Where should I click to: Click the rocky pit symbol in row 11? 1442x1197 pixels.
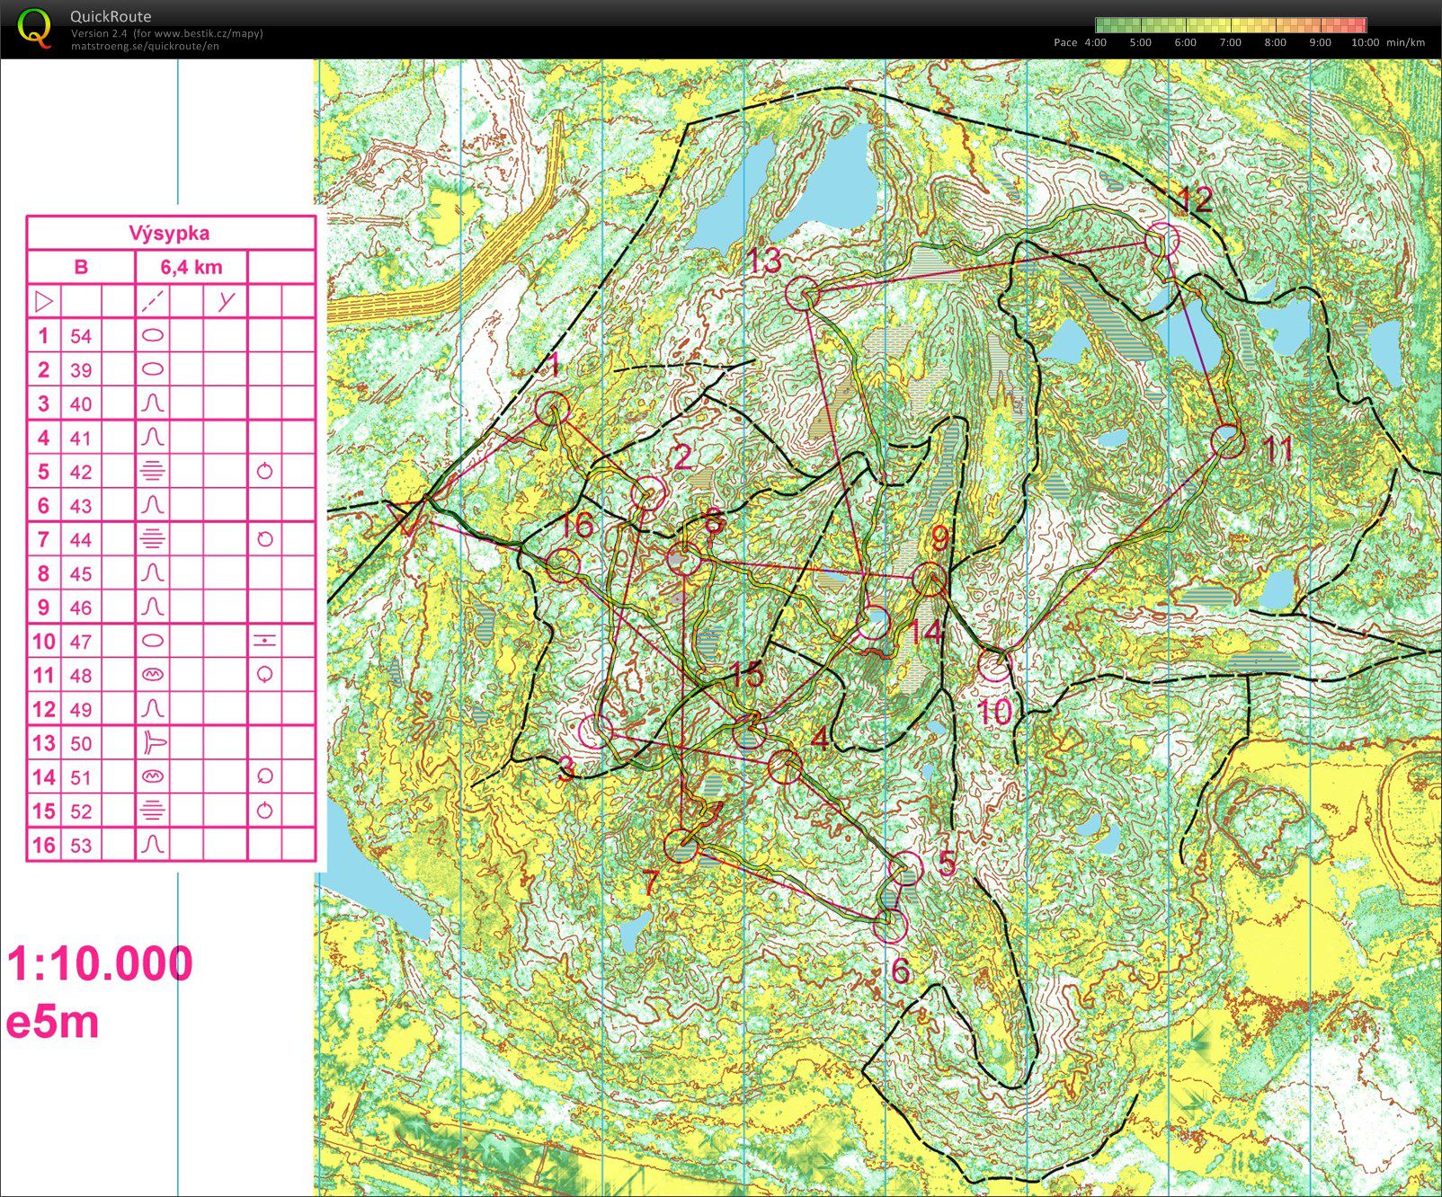(x=153, y=675)
